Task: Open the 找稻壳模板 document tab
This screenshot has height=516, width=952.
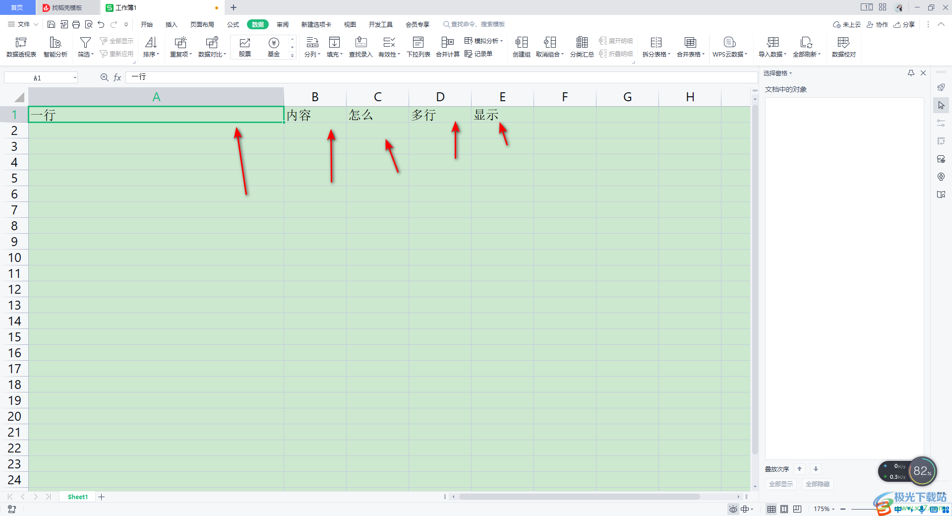Action: [67, 7]
